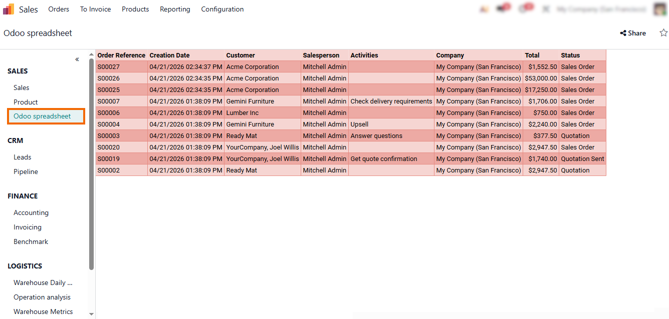Open the Configuration menu
Viewport: 669px width, 319px height.
(x=222, y=9)
